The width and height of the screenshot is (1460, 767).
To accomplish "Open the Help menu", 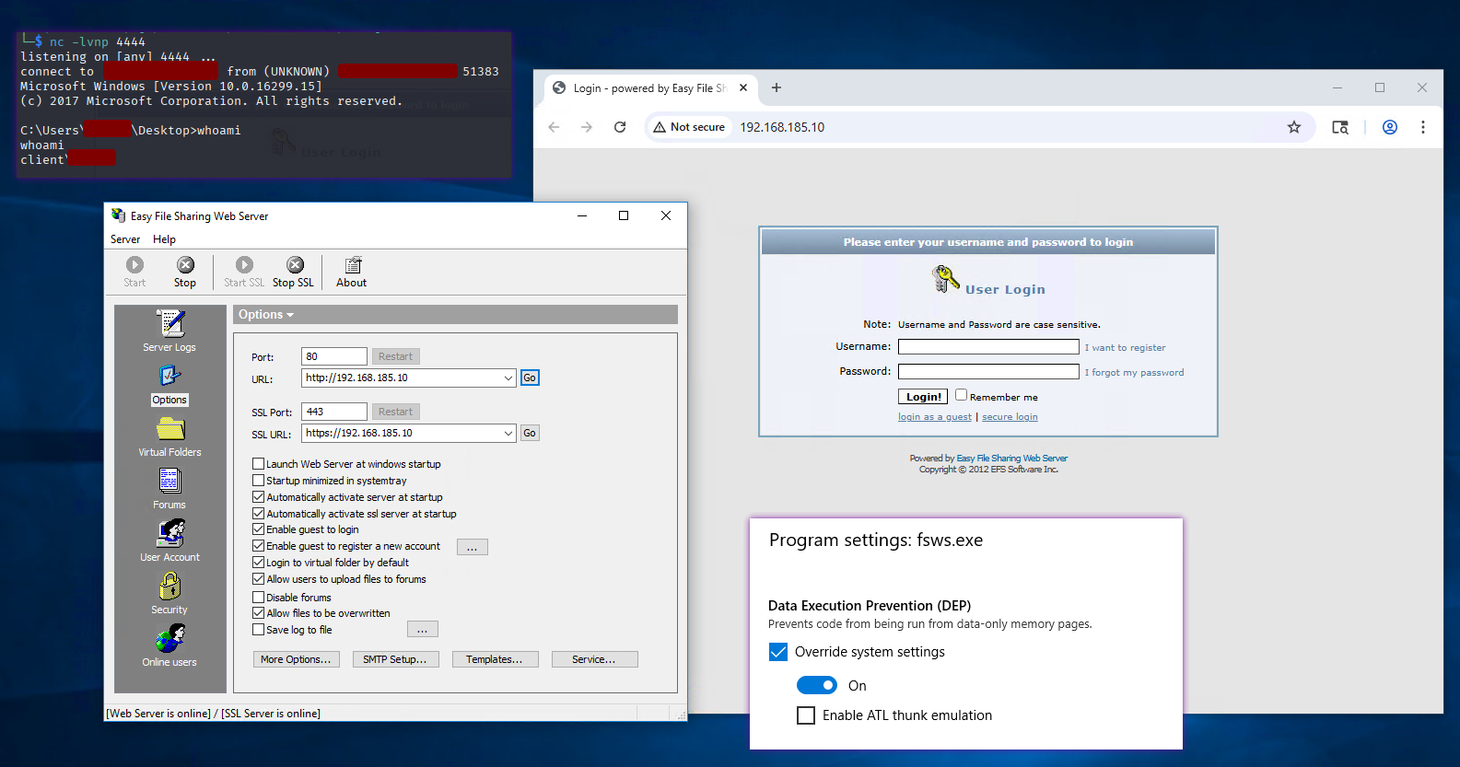I will (164, 239).
